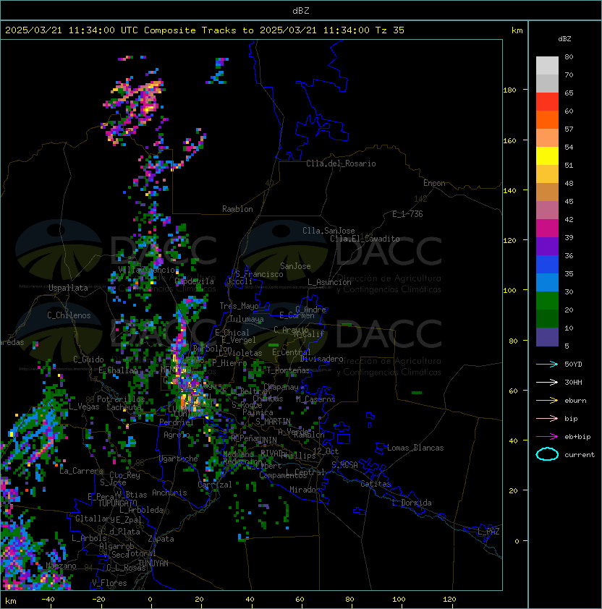Click the 100 horizontal axis tick

(399, 600)
